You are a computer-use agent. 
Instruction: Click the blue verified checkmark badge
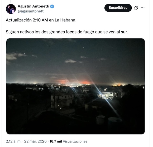52,6
